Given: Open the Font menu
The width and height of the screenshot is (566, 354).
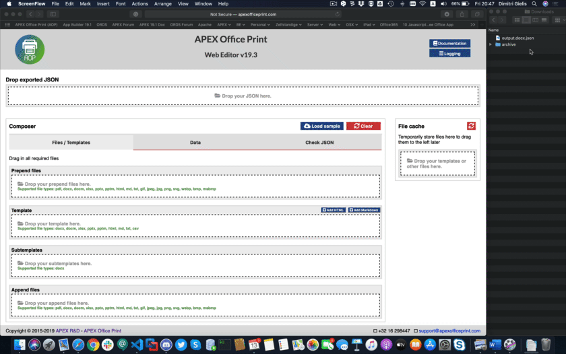Looking at the screenshot, I should 121,3.
